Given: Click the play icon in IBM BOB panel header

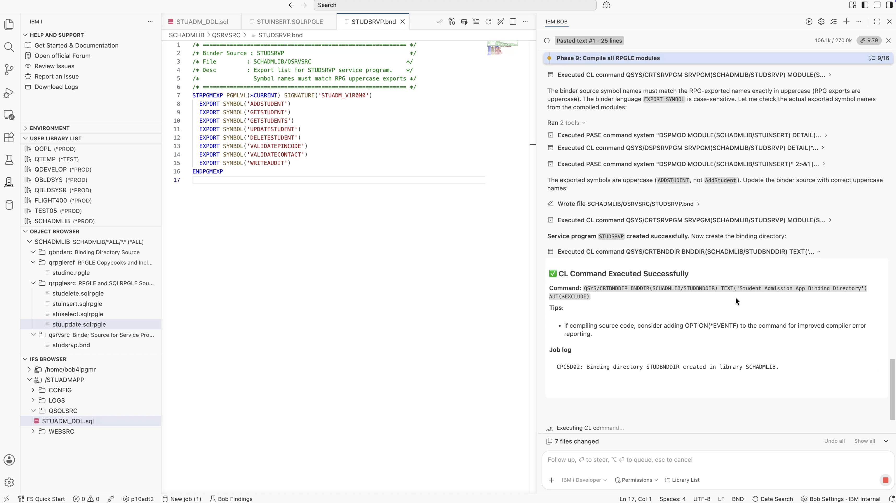Looking at the screenshot, I should (x=809, y=22).
